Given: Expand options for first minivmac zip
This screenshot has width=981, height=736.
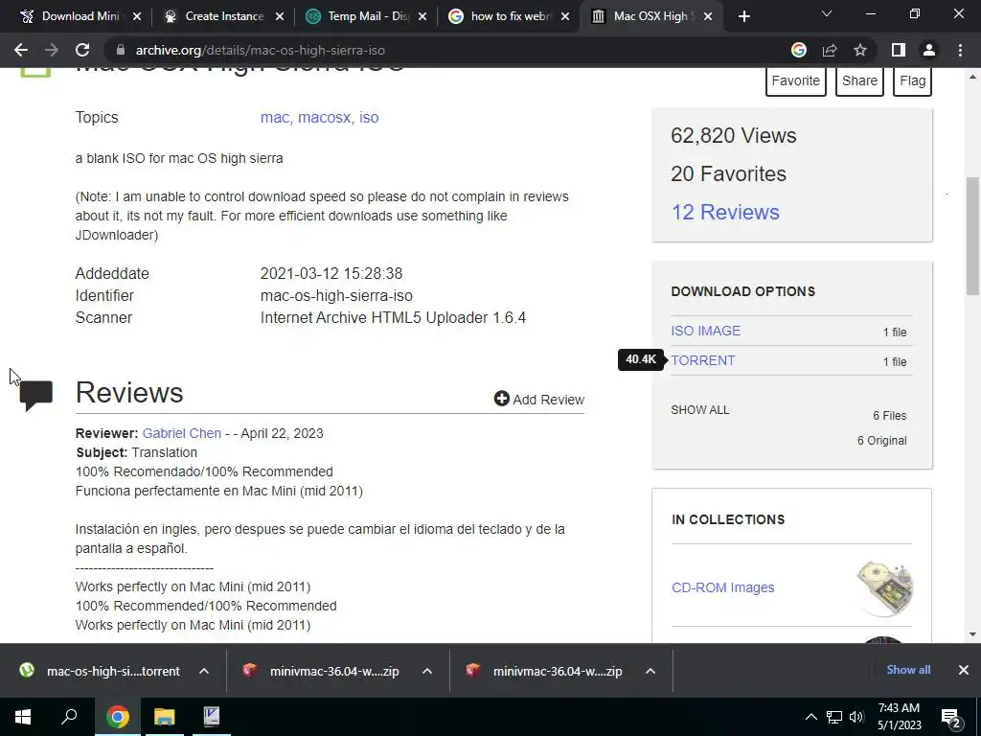Looking at the screenshot, I should pos(427,671).
